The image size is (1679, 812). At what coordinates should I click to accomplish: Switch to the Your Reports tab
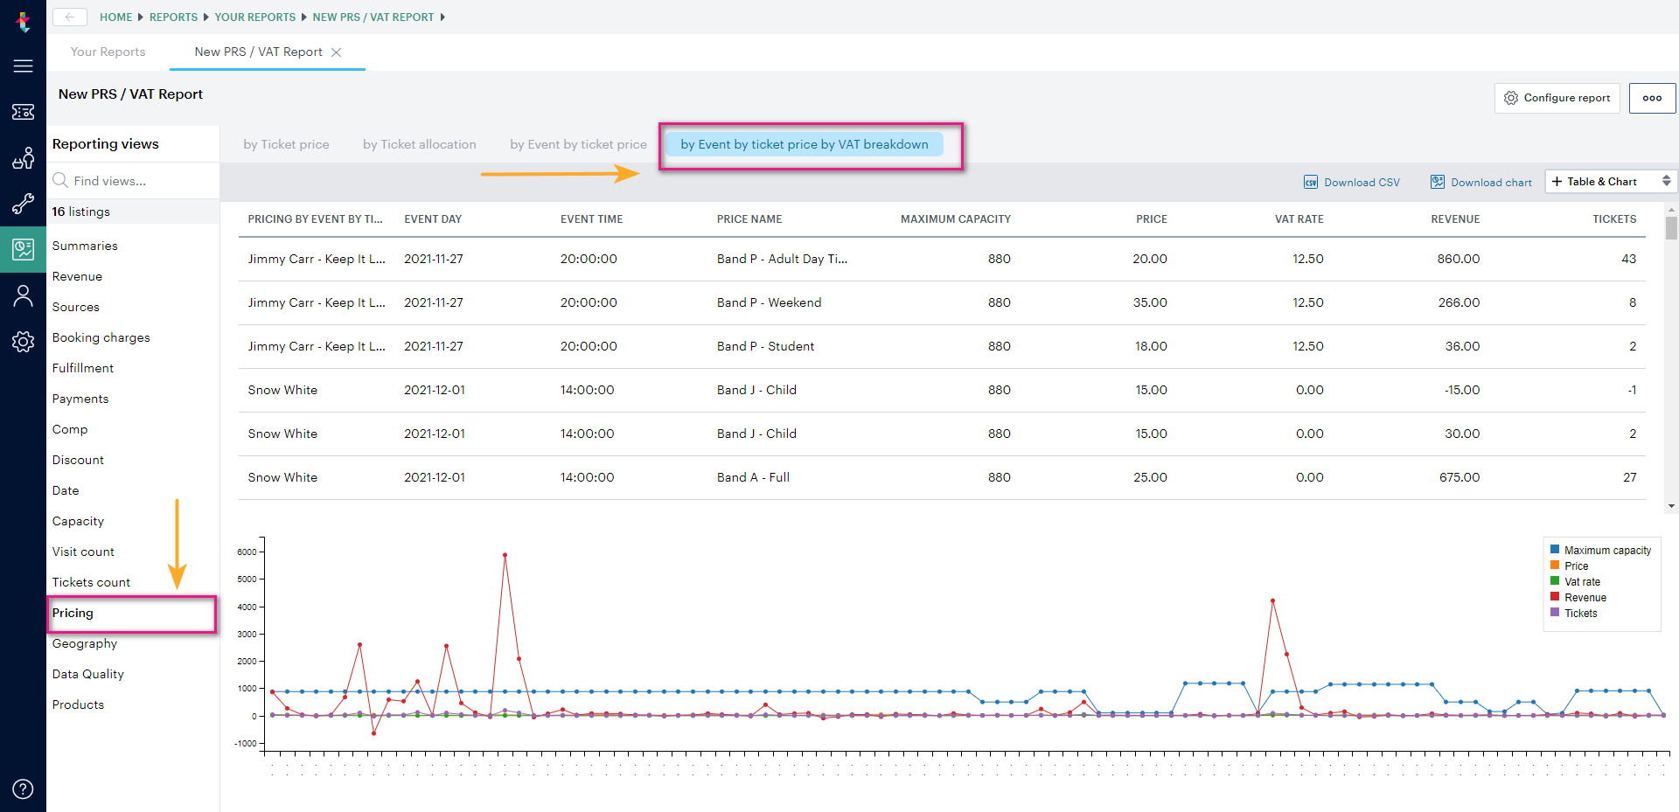pos(108,52)
